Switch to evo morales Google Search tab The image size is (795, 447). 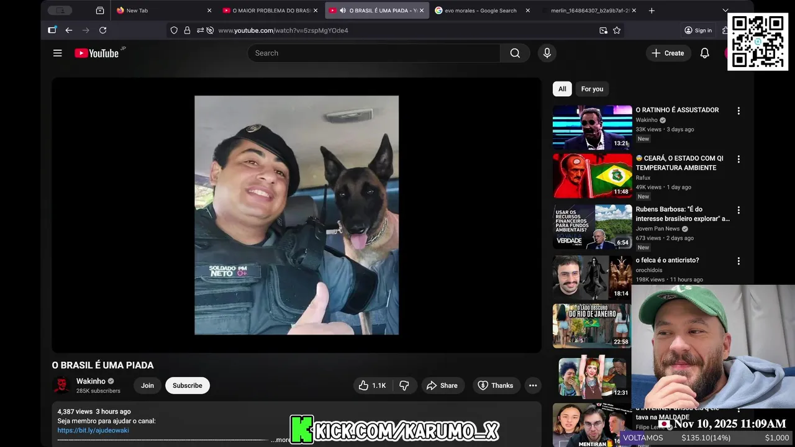pos(481,11)
